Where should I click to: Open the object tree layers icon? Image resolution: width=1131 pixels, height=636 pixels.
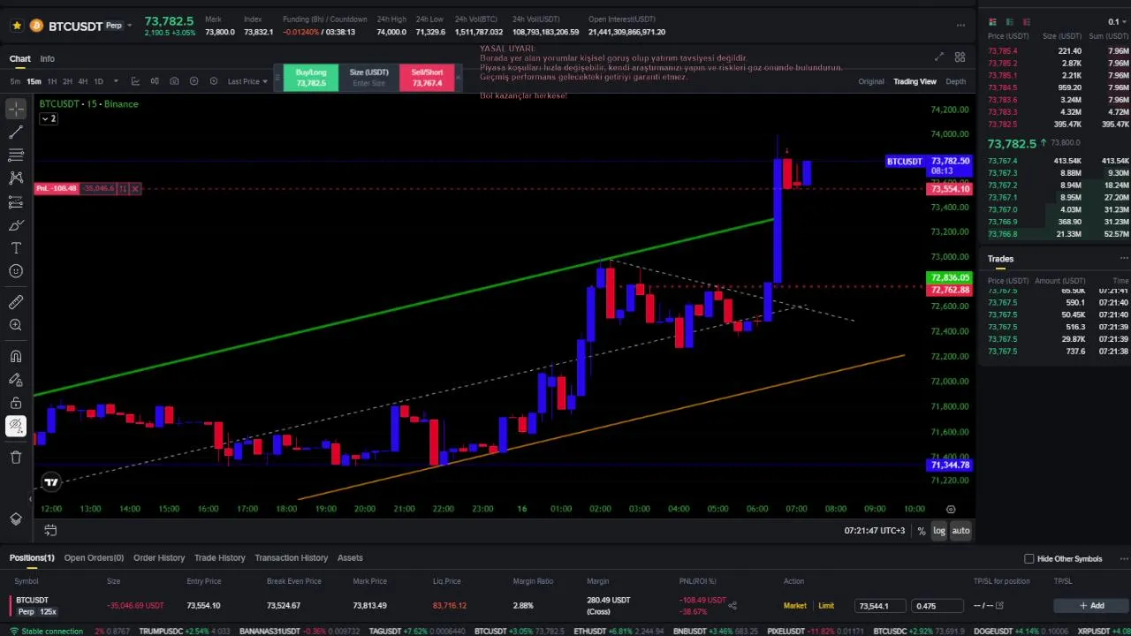point(16,519)
